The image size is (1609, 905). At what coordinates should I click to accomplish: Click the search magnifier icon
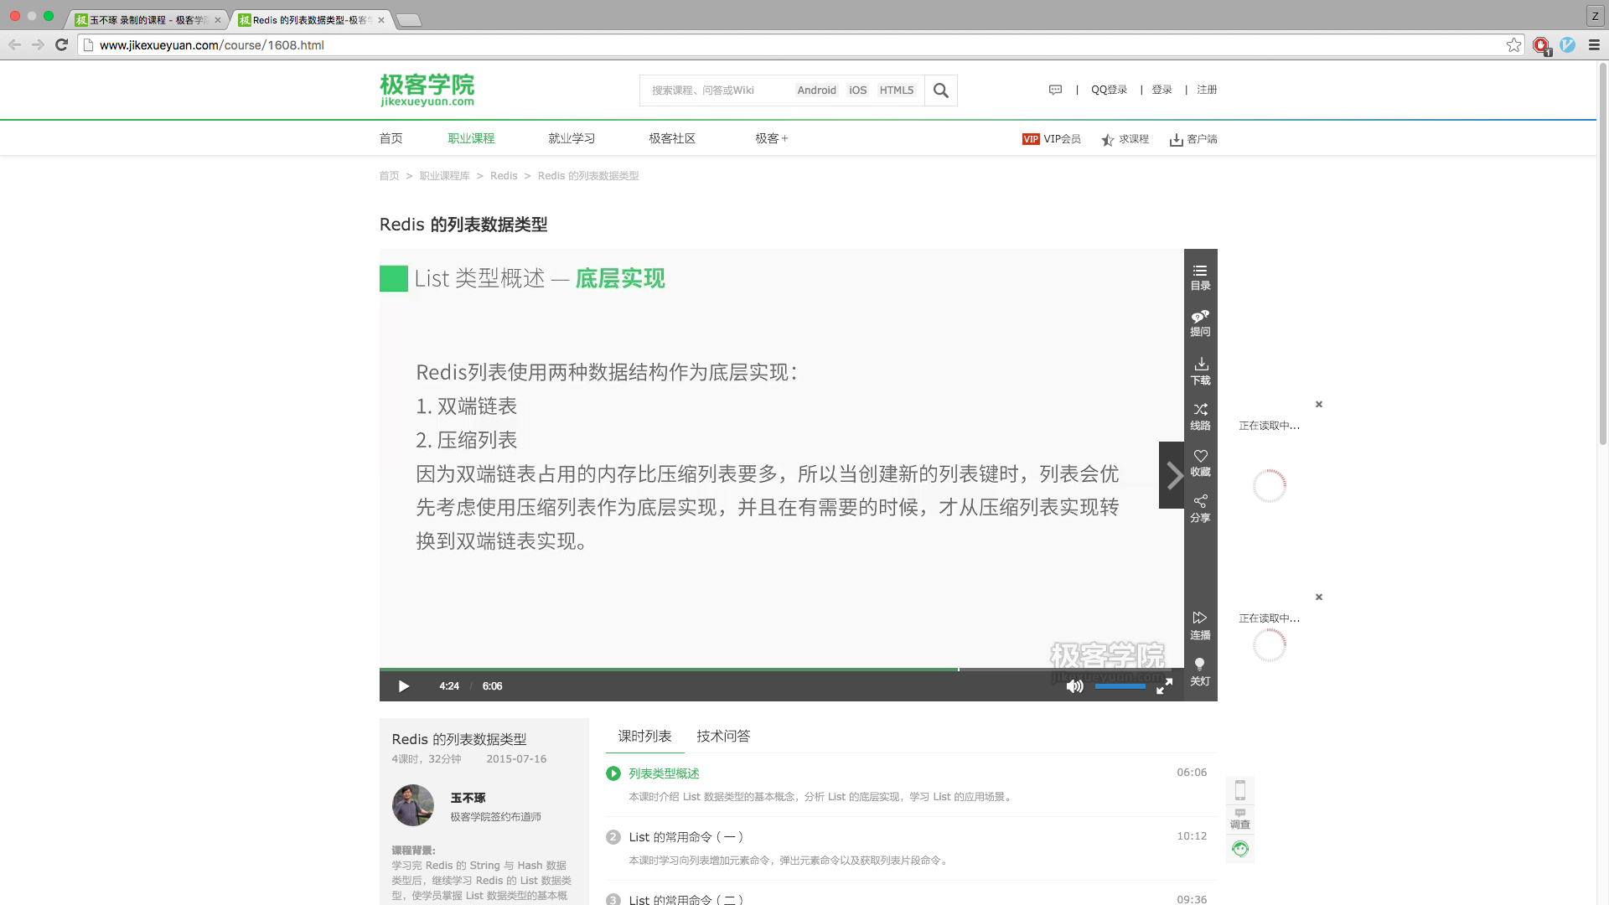pos(940,90)
